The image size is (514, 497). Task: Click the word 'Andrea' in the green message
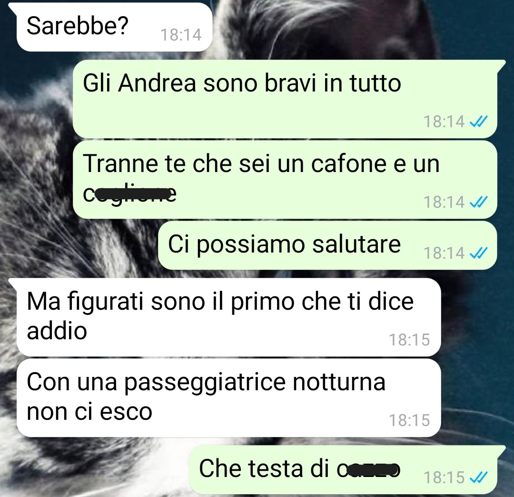pyautogui.click(x=157, y=83)
